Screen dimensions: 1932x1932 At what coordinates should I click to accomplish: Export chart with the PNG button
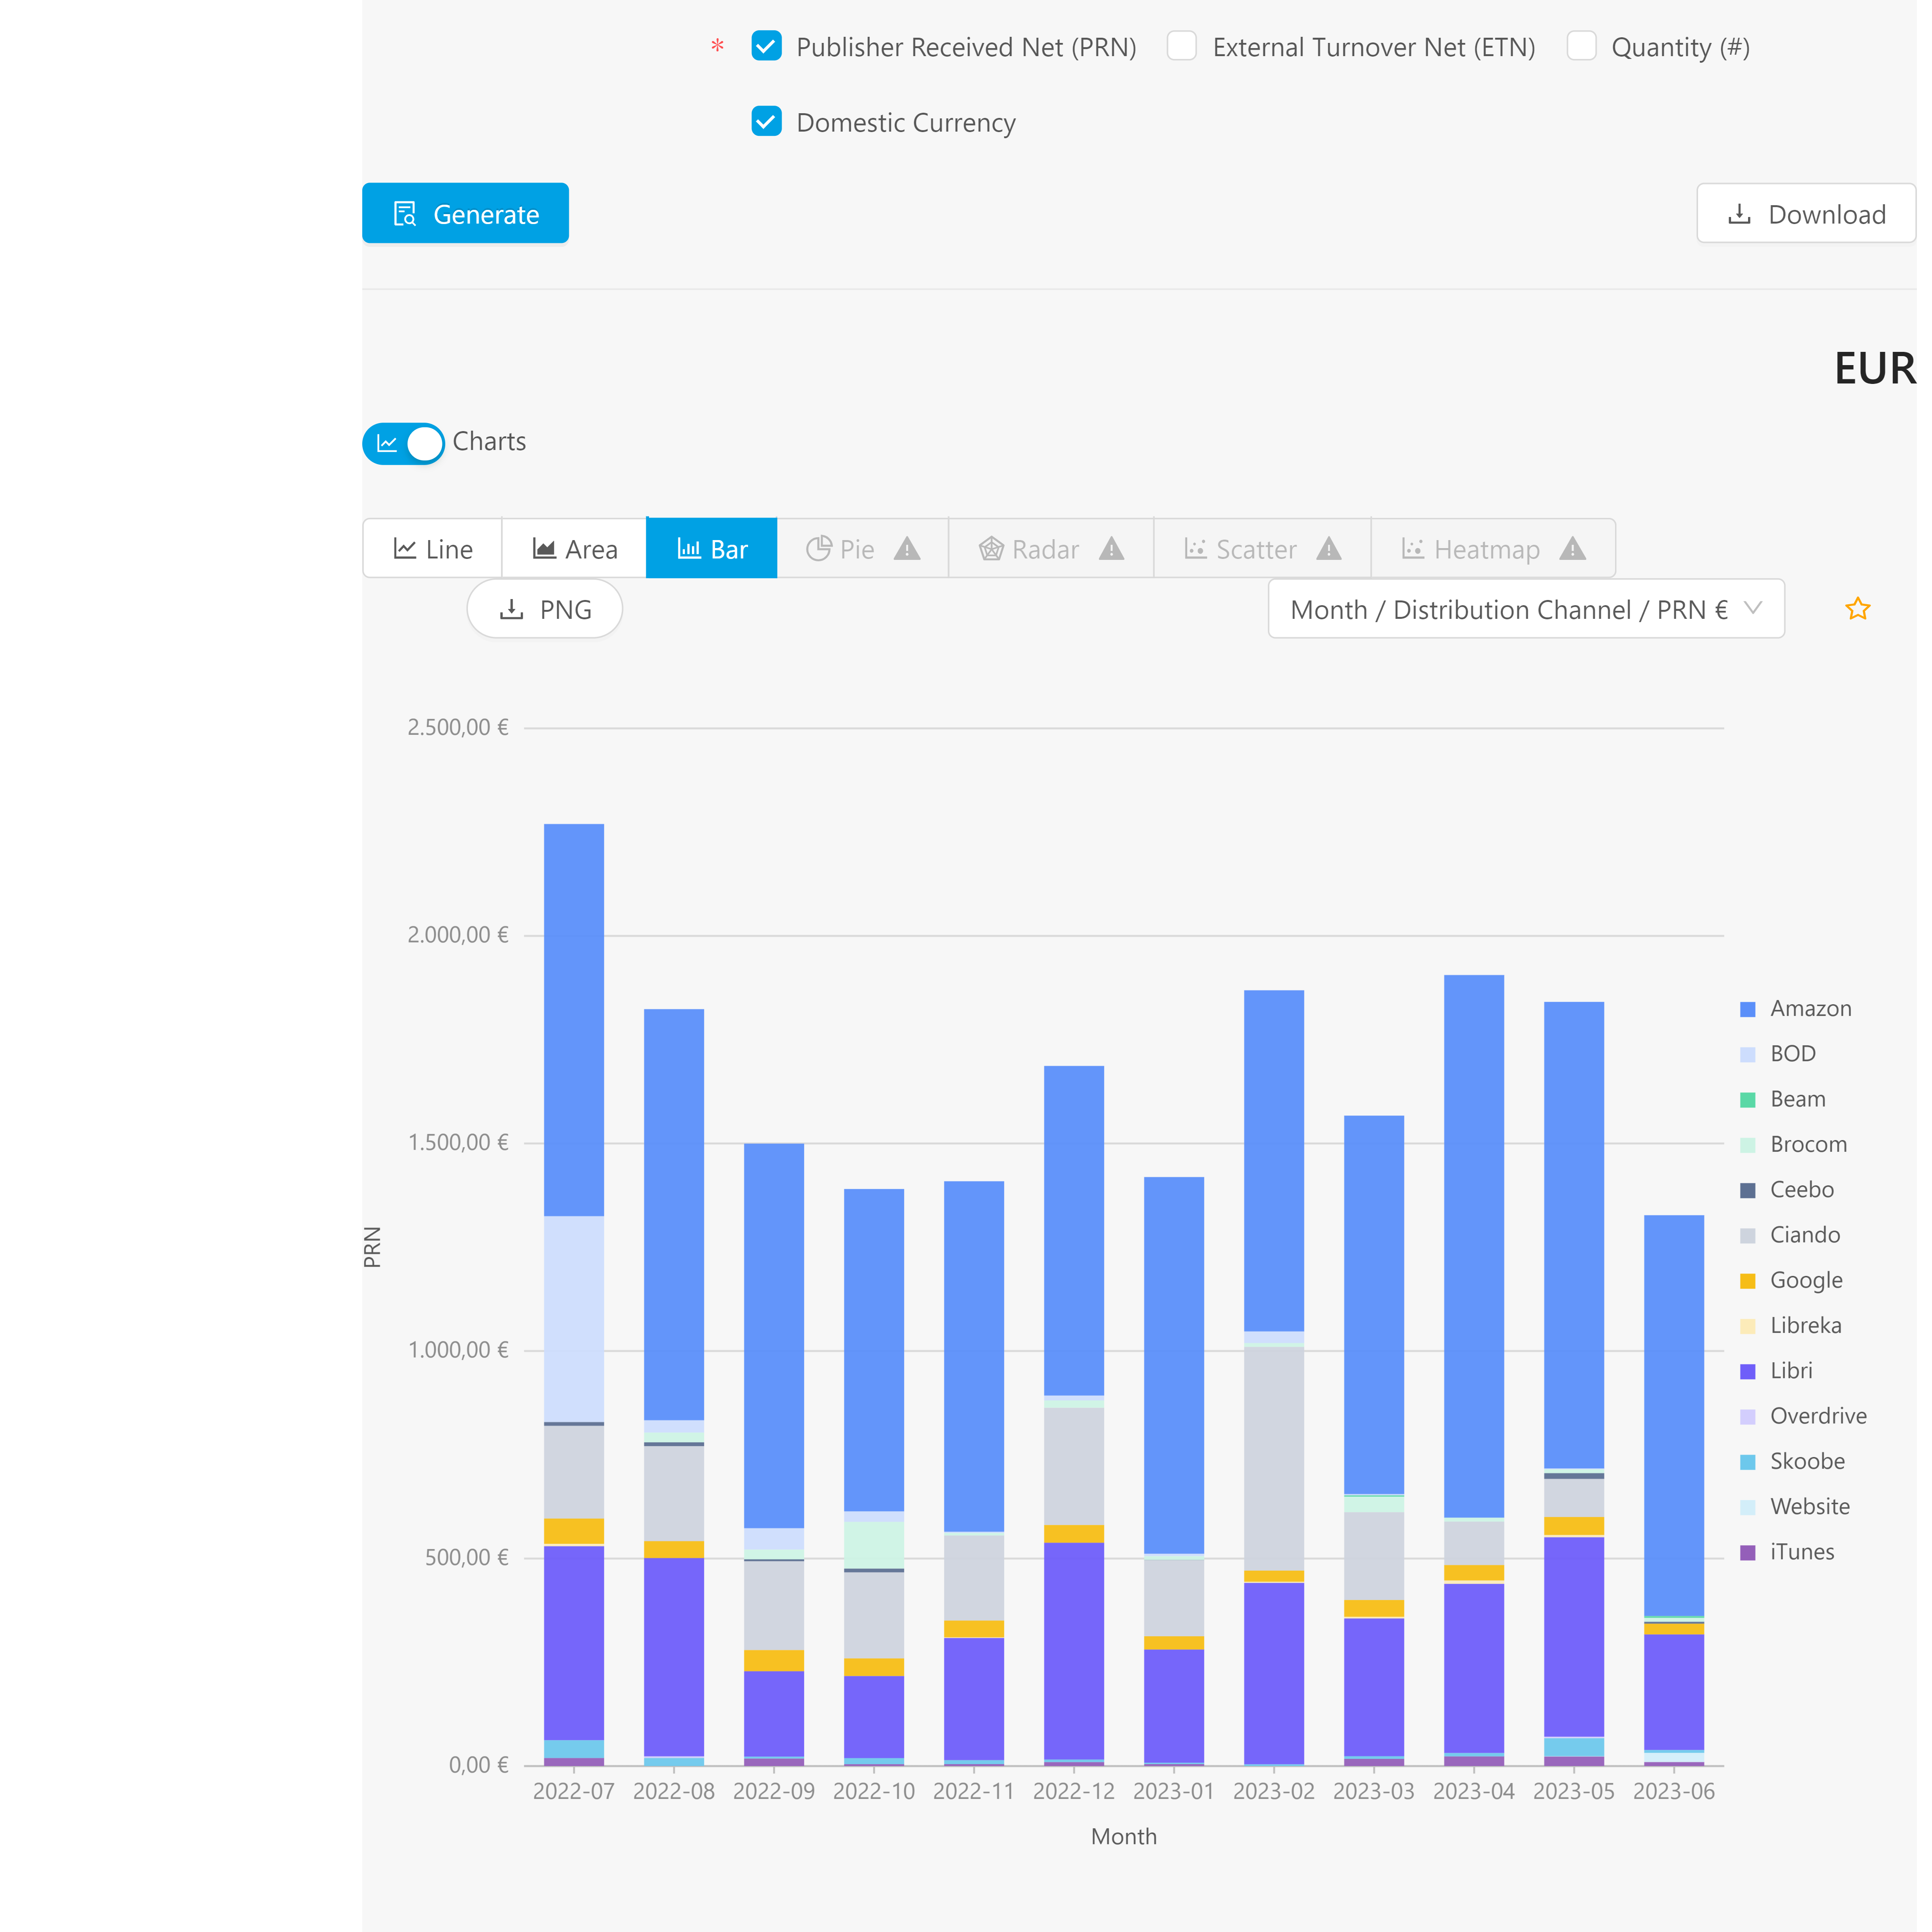click(x=545, y=609)
